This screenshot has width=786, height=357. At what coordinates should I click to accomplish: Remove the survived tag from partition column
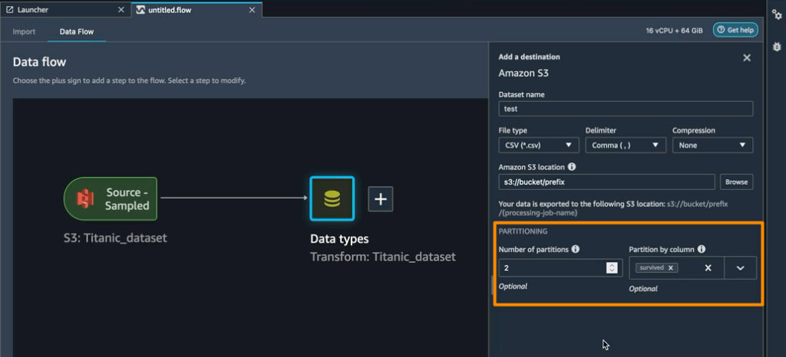coord(670,268)
